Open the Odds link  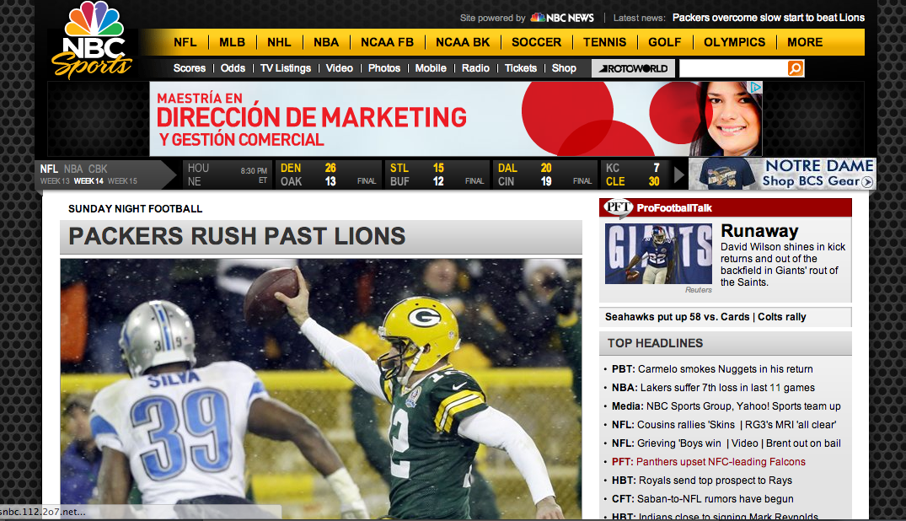click(233, 68)
